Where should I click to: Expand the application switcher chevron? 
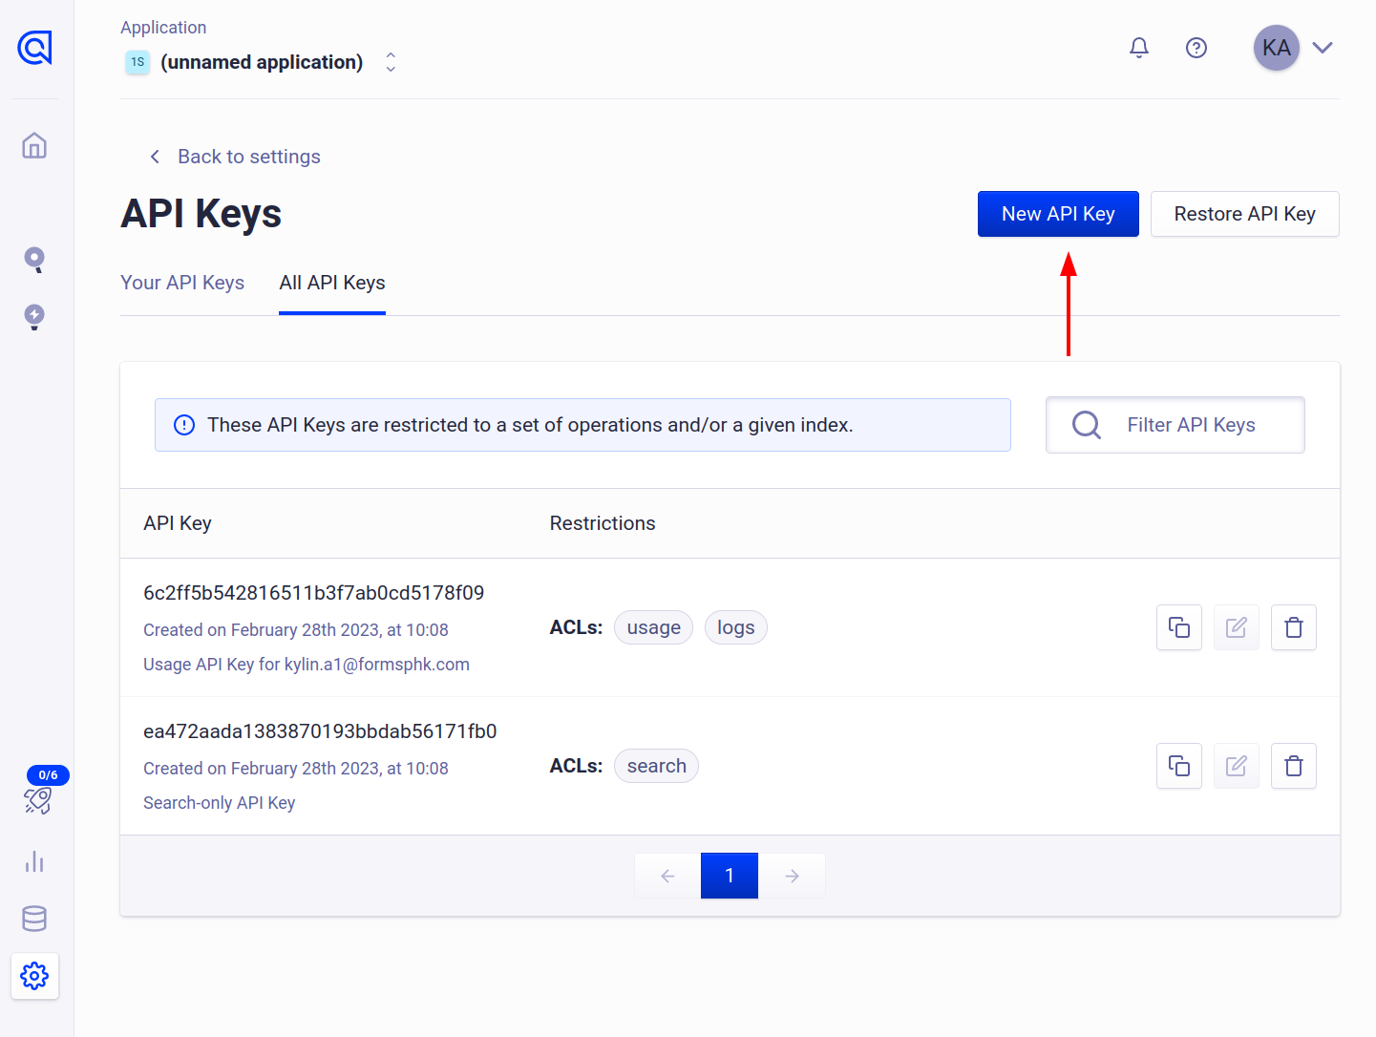click(391, 61)
